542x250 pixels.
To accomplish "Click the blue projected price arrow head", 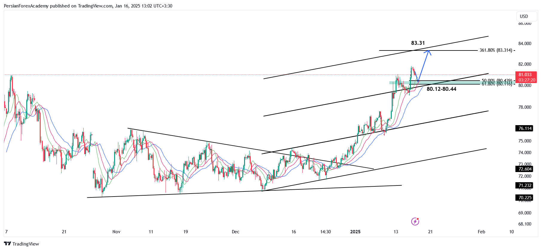I will [428, 52].
